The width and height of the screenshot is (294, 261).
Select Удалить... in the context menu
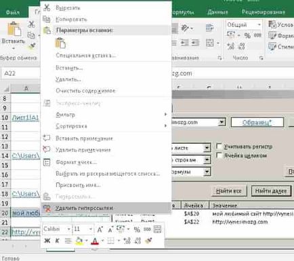[x=68, y=79]
